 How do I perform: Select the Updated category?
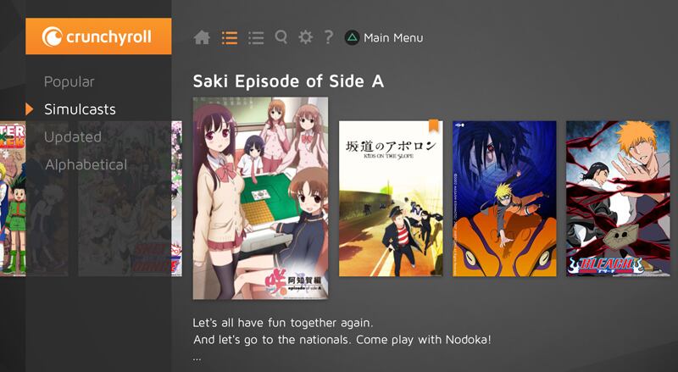point(73,136)
